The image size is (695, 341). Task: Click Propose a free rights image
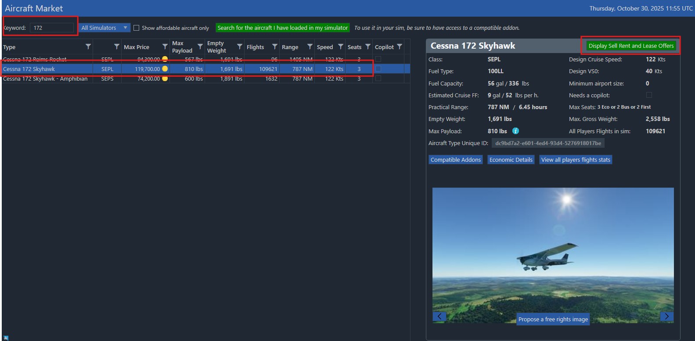(553, 319)
